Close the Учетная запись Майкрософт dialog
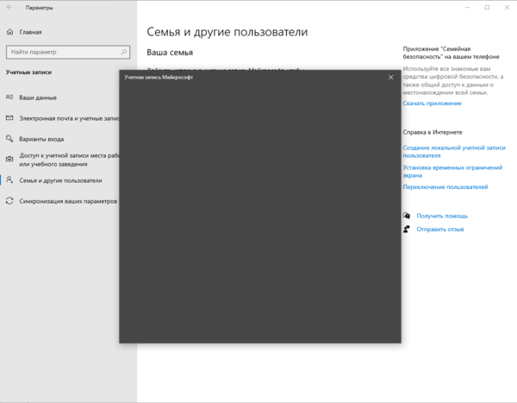The width and height of the screenshot is (517, 403). point(390,78)
